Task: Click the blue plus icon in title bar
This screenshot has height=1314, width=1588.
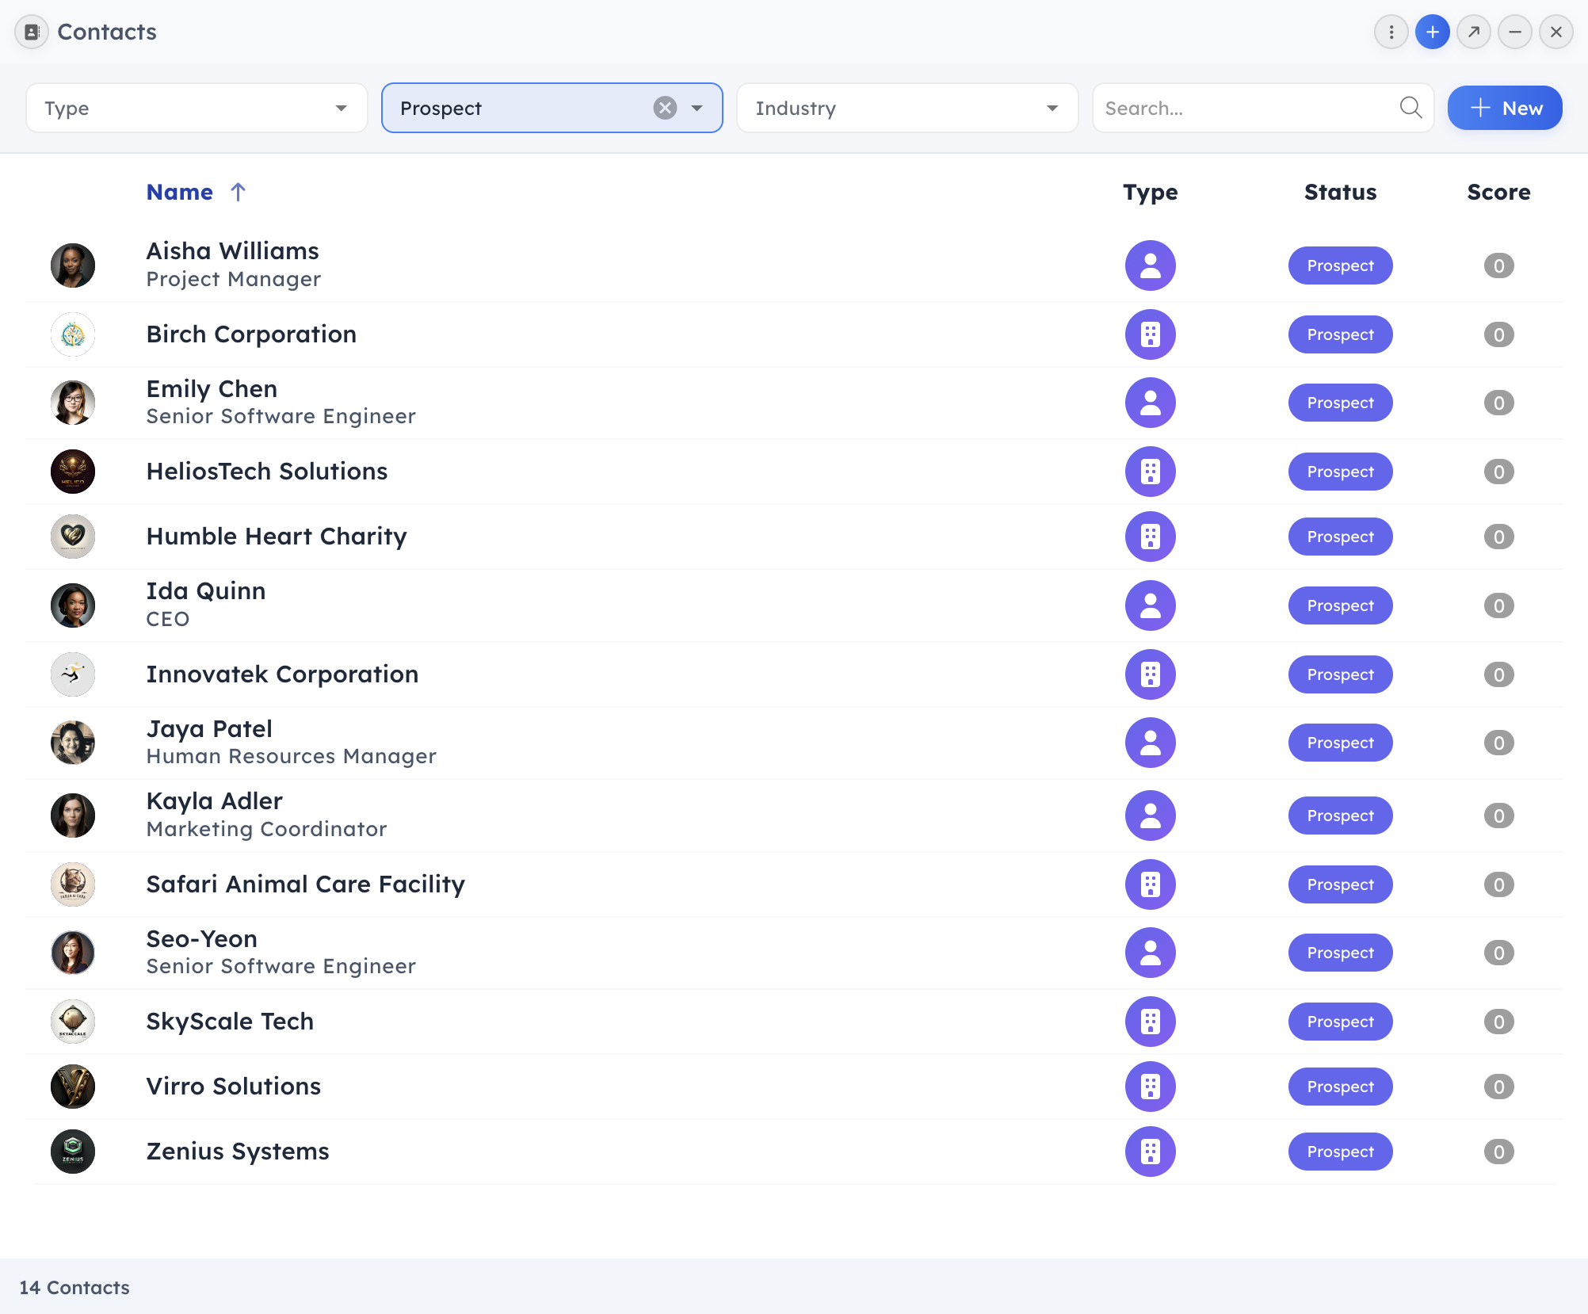Action: pos(1432,32)
